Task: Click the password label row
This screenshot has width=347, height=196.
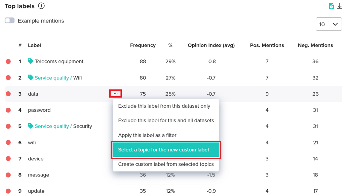Action: pyautogui.click(x=39, y=110)
